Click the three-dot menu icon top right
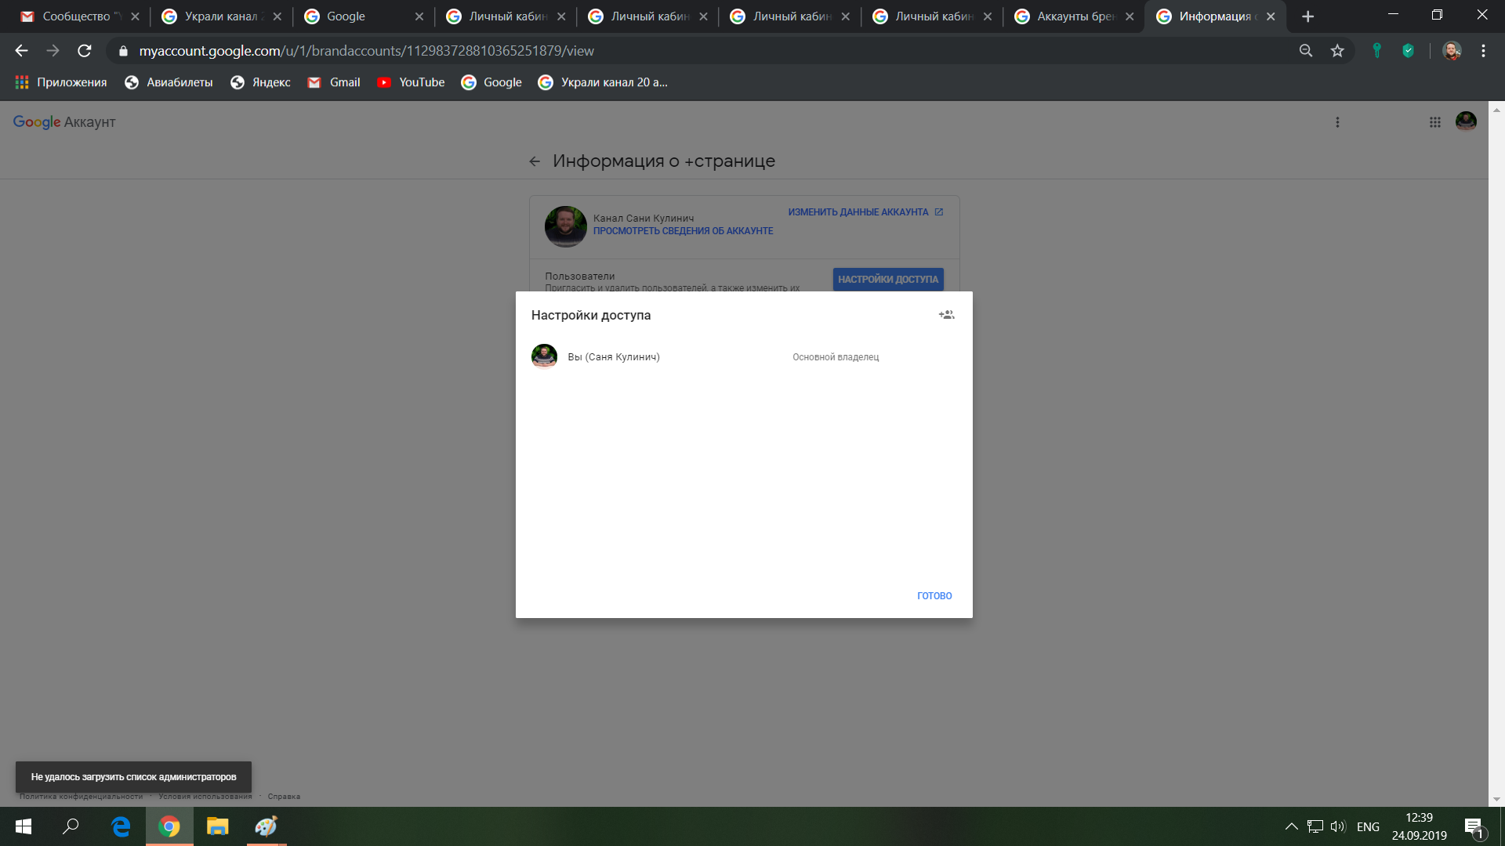 [x=1336, y=122]
